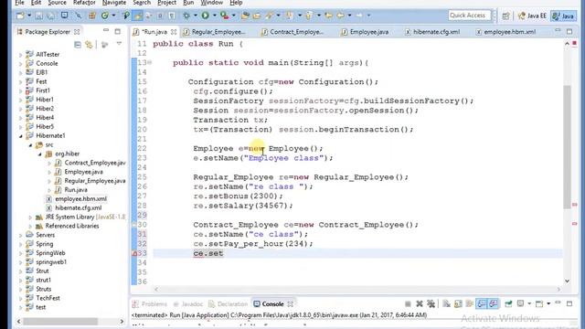Click the New file toolbar icon
The width and height of the screenshot is (585, 329).
click(20, 16)
